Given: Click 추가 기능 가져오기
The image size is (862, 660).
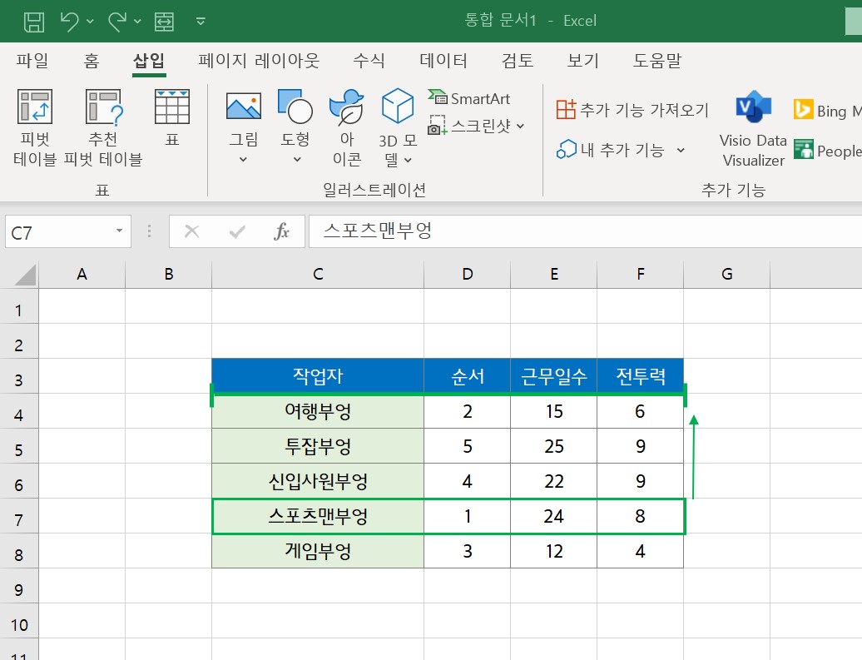Looking at the screenshot, I should point(632,110).
